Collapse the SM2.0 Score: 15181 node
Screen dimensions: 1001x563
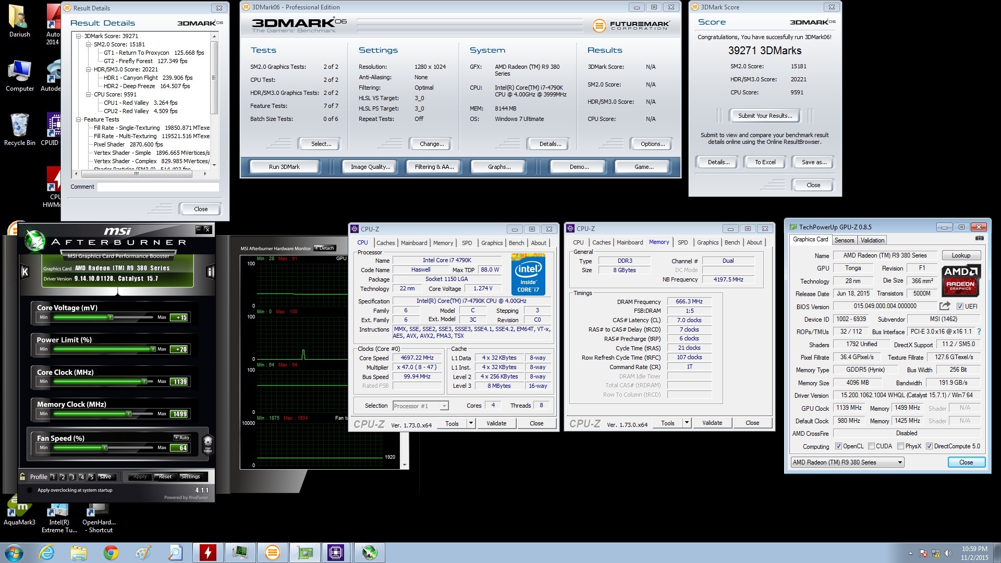[89, 44]
